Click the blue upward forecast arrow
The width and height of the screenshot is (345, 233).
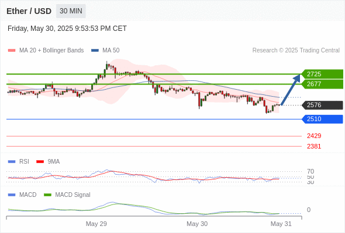tap(291, 90)
